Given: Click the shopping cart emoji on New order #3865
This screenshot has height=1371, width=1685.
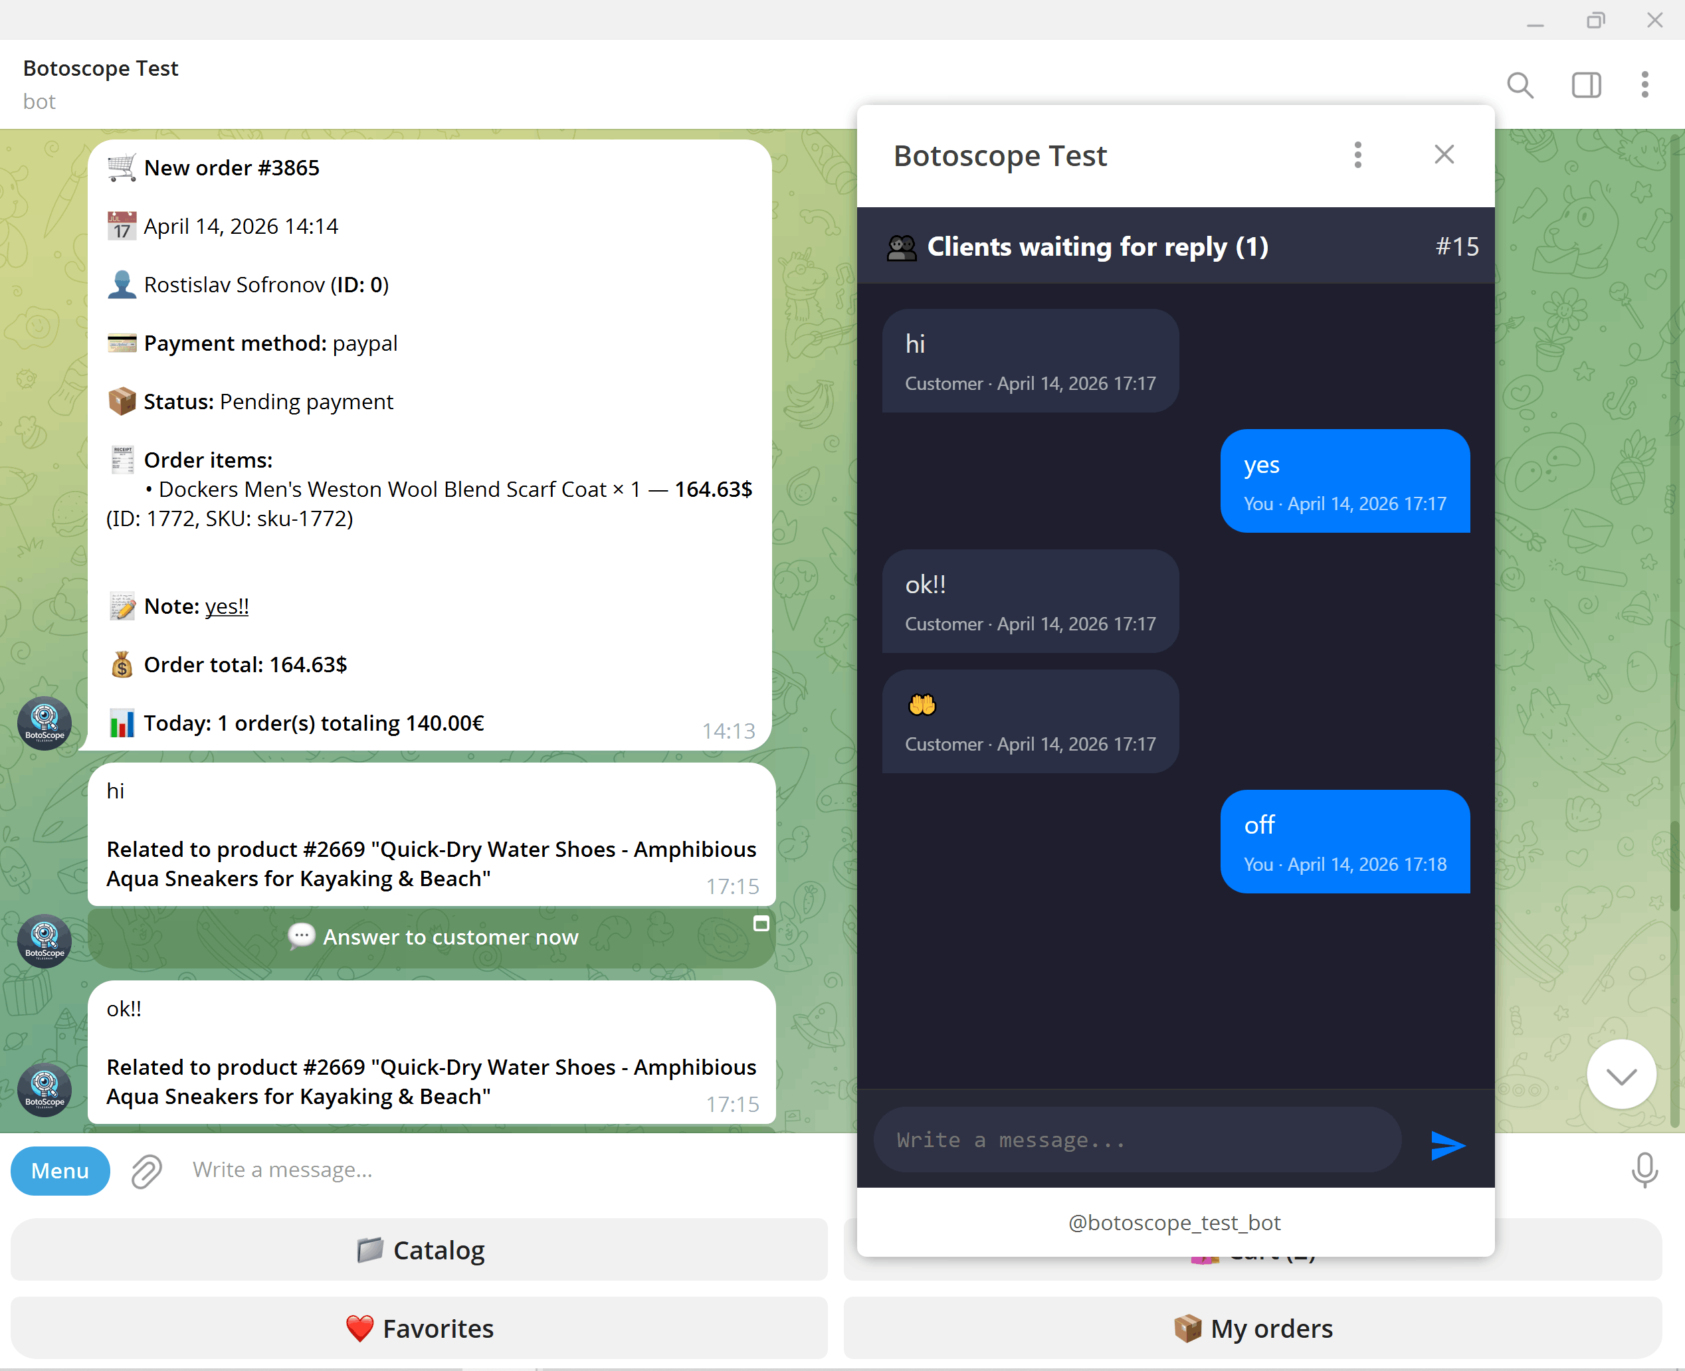Looking at the screenshot, I should (x=122, y=167).
